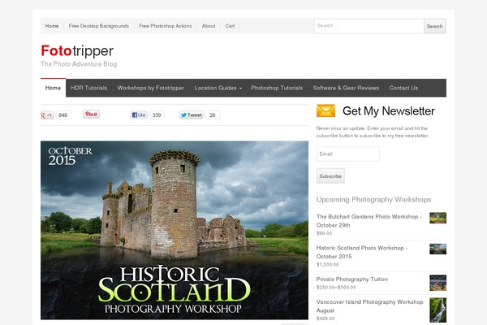The image size is (487, 325).
Task: Click the Fototripper site logo
Action: [x=77, y=50]
